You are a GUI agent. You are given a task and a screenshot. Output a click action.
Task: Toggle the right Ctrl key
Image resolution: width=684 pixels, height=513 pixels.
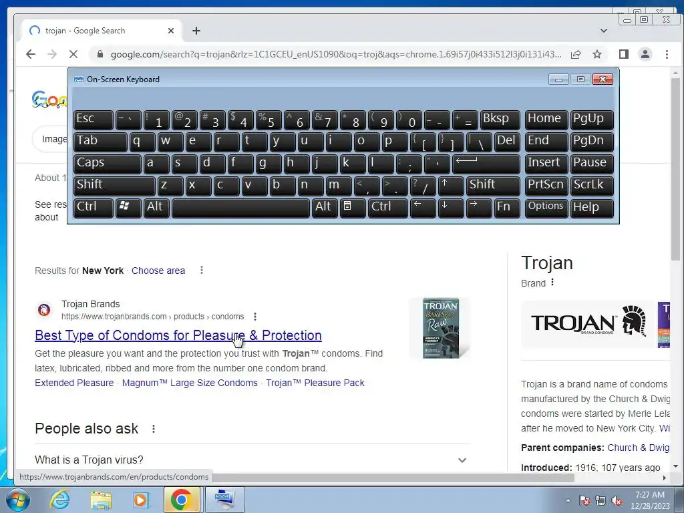(388, 208)
